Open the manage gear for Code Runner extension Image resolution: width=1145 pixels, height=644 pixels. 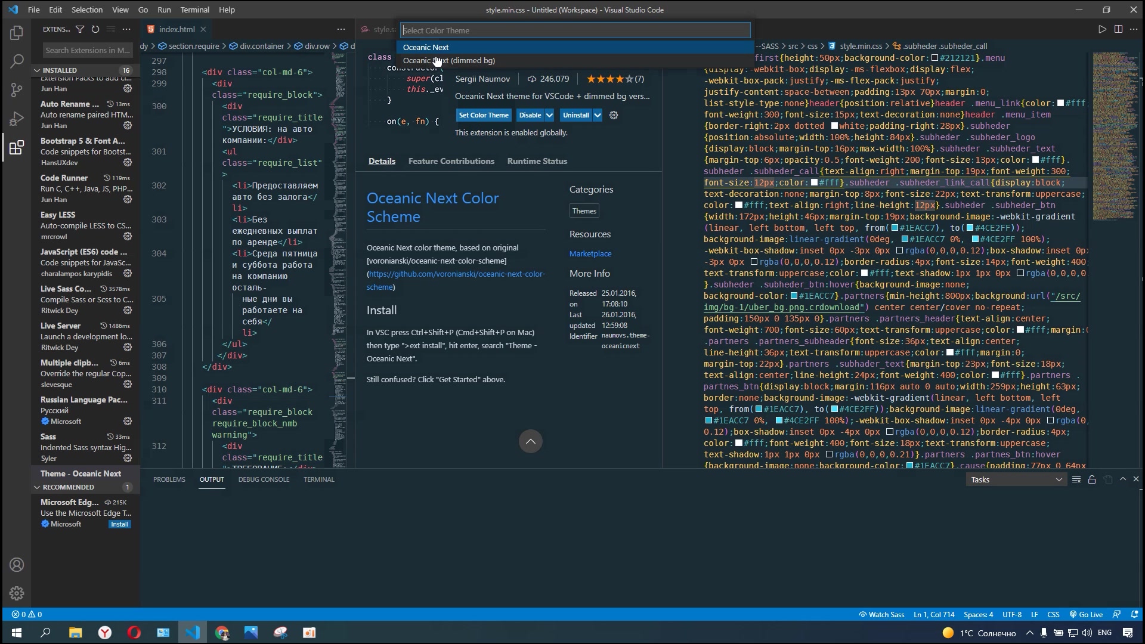point(128,199)
